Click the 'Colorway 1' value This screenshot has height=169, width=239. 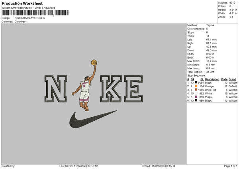pos(21,22)
